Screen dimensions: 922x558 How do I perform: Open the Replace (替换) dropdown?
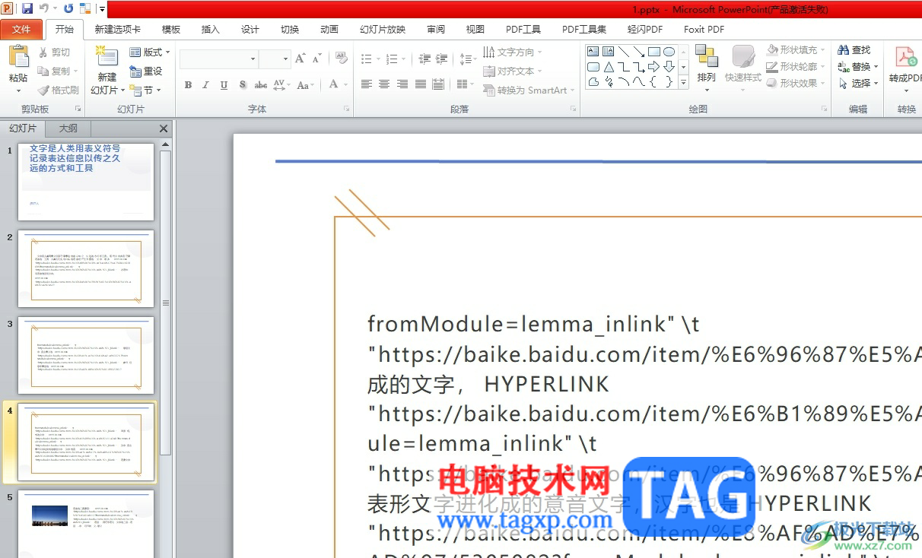click(858, 67)
